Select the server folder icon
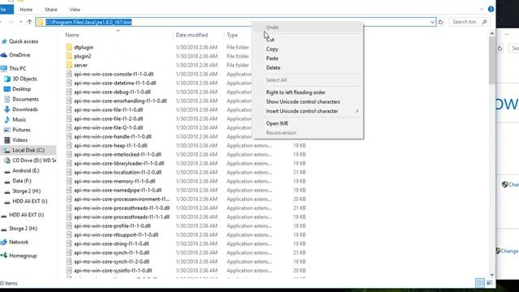The height and width of the screenshot is (292, 519). pyautogui.click(x=69, y=65)
